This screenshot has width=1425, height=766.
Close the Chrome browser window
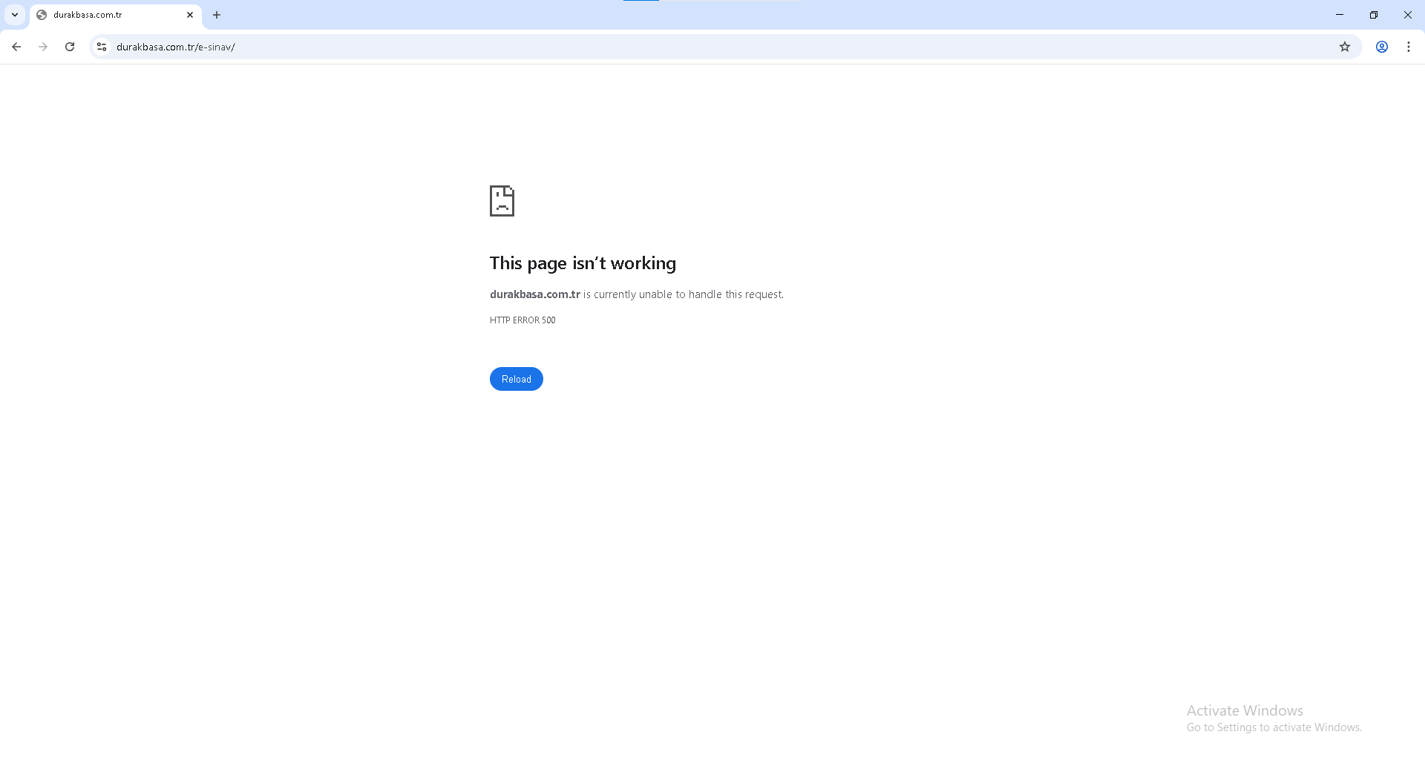tap(1408, 15)
